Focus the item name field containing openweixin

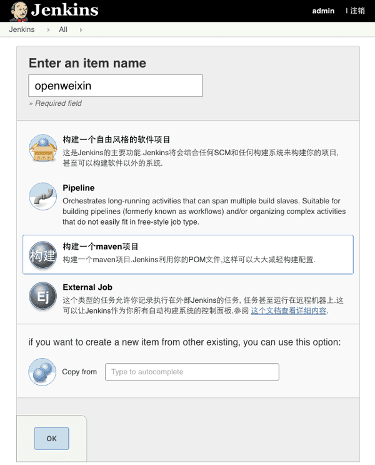point(115,86)
